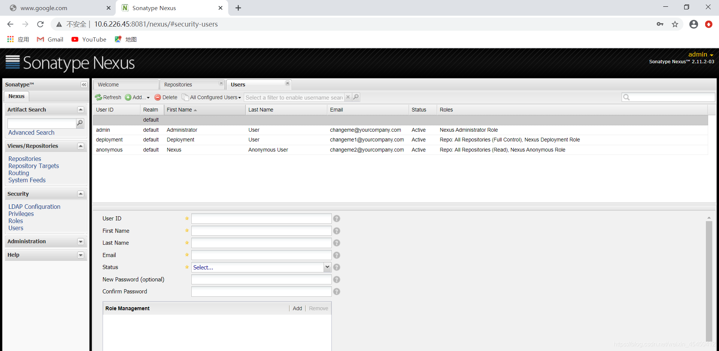The height and width of the screenshot is (351, 719).
Task: Open the Privileges link
Action: (x=21, y=214)
